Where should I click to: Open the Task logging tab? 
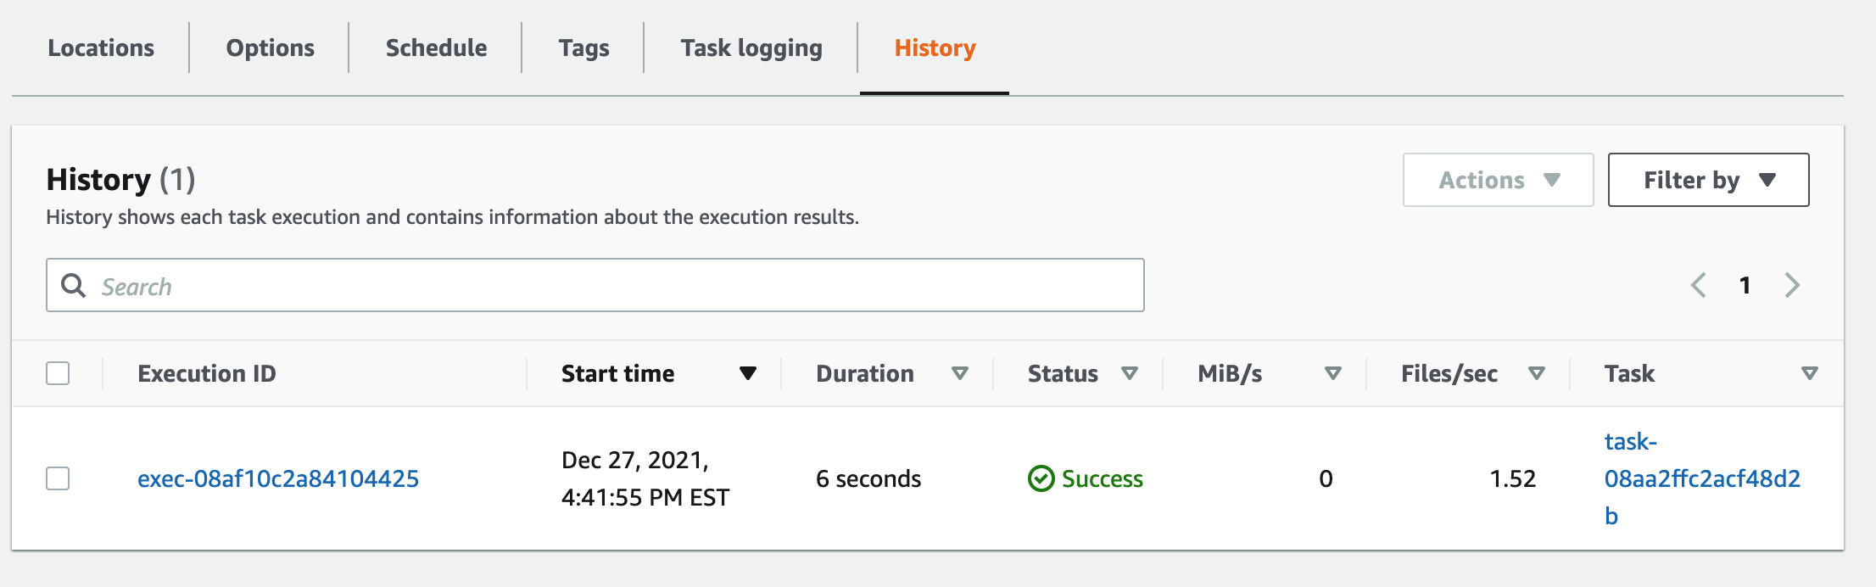pyautogui.click(x=751, y=48)
